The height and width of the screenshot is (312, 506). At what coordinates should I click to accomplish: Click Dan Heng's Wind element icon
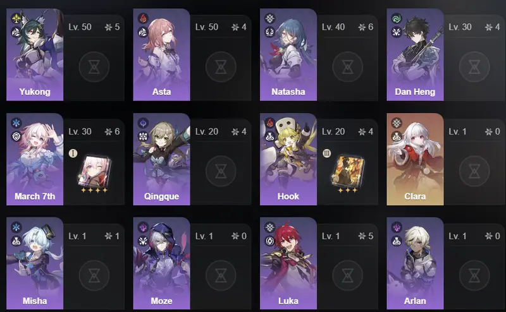pyautogui.click(x=397, y=19)
